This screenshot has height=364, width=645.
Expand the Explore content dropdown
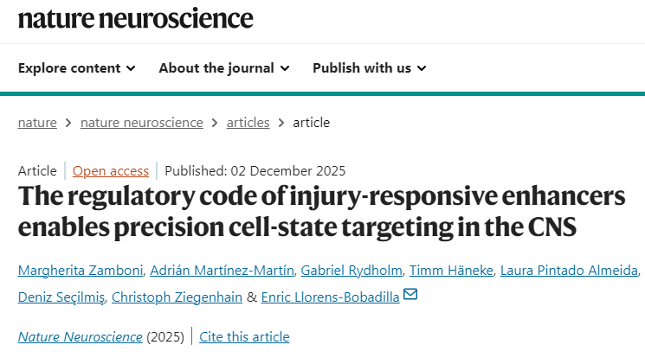[x=76, y=67]
